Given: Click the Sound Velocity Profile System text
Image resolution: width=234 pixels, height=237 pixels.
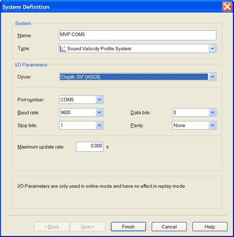Looking at the screenshot, I should [x=99, y=49].
